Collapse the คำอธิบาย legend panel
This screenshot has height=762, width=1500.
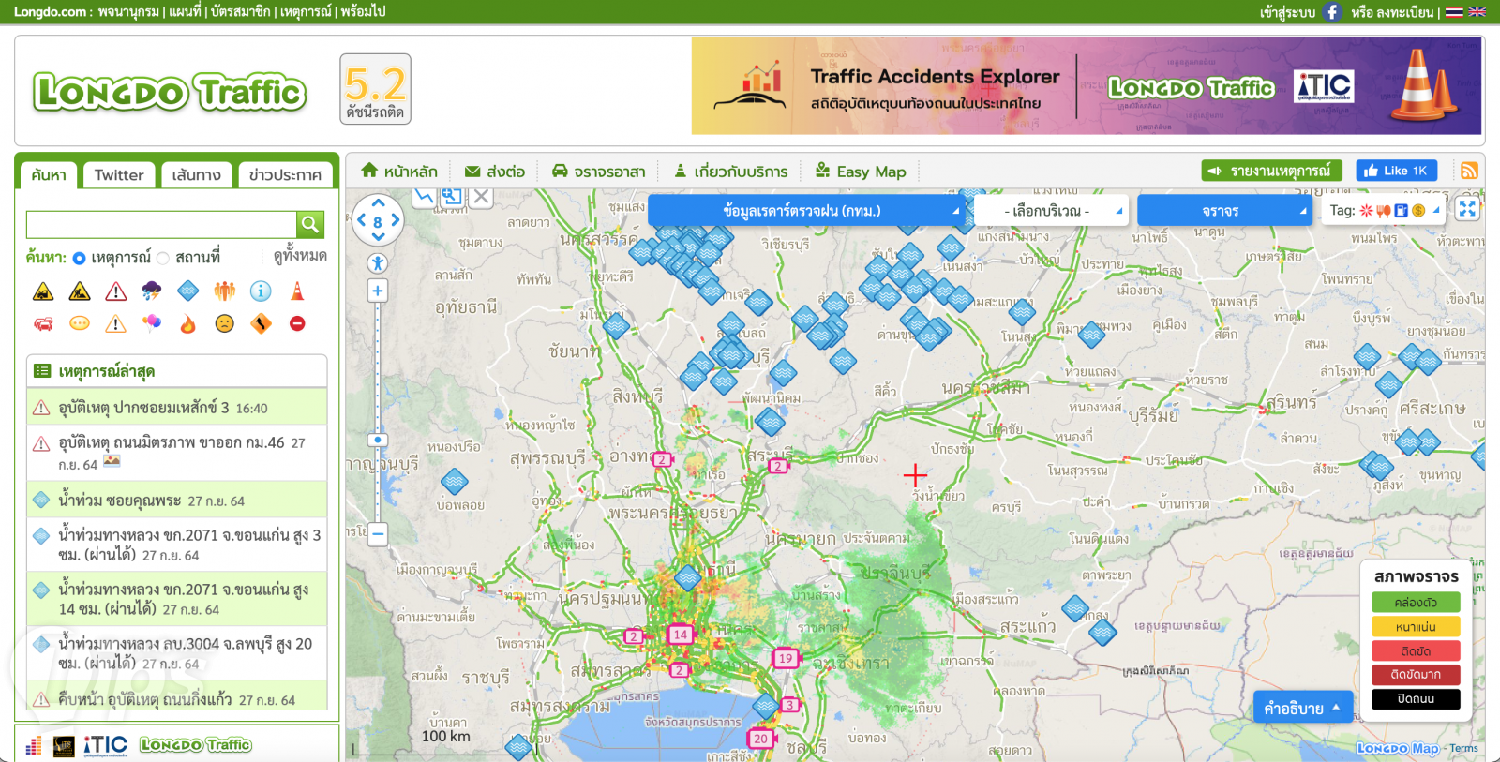(x=1303, y=709)
